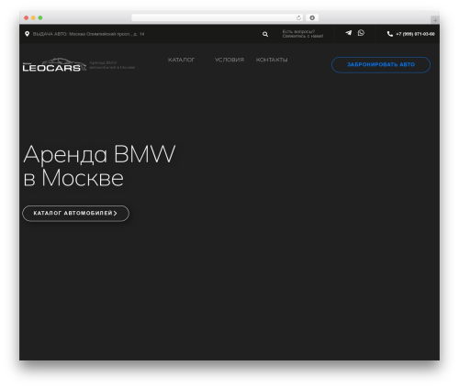
Task: Click the location pin icon
Action: tap(28, 34)
